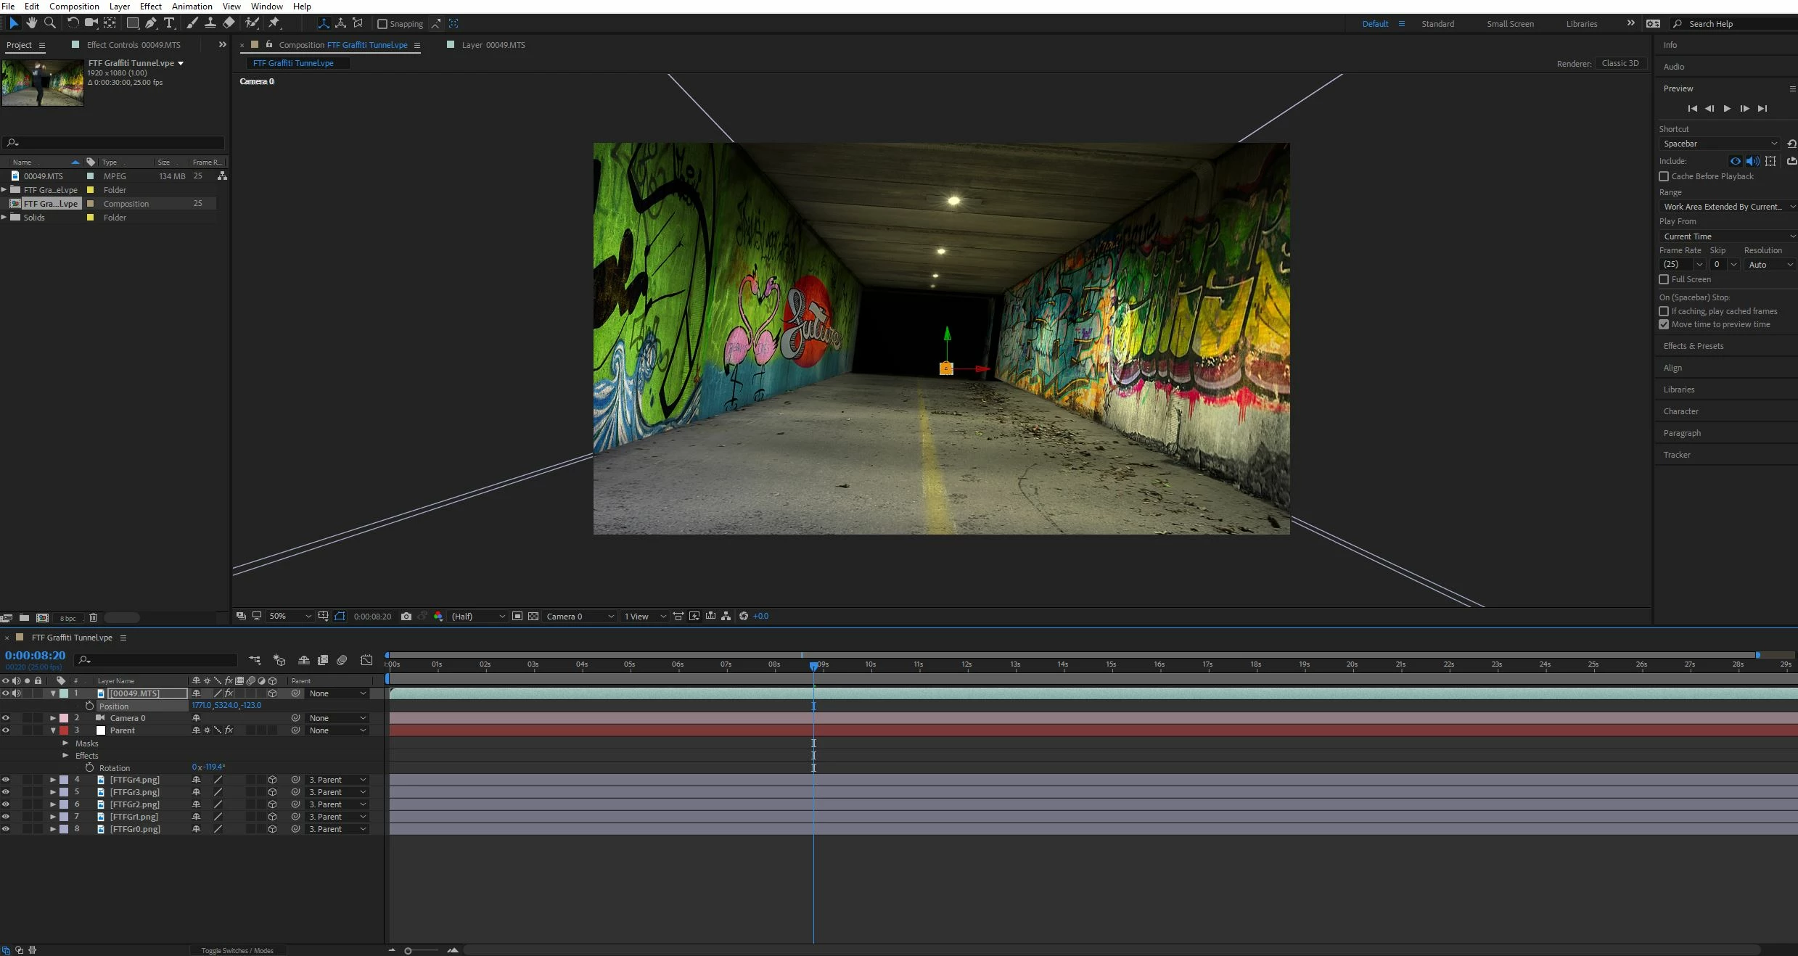Screen dimensions: 1798x956
Task: Open the magnification 50% dropdown
Action: tap(290, 617)
